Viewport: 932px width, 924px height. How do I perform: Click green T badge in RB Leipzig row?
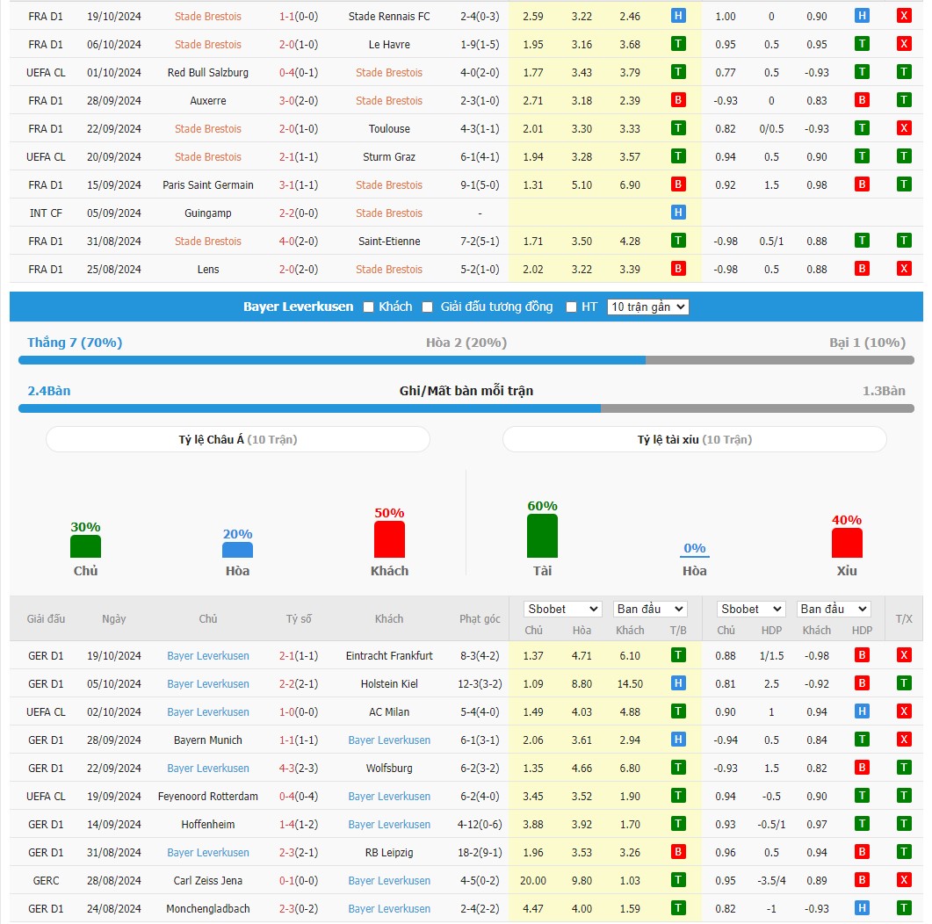pos(904,852)
